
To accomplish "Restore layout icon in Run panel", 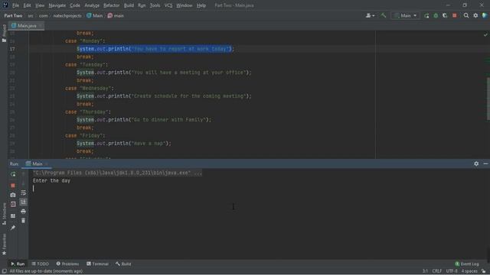I will tap(13, 215).
